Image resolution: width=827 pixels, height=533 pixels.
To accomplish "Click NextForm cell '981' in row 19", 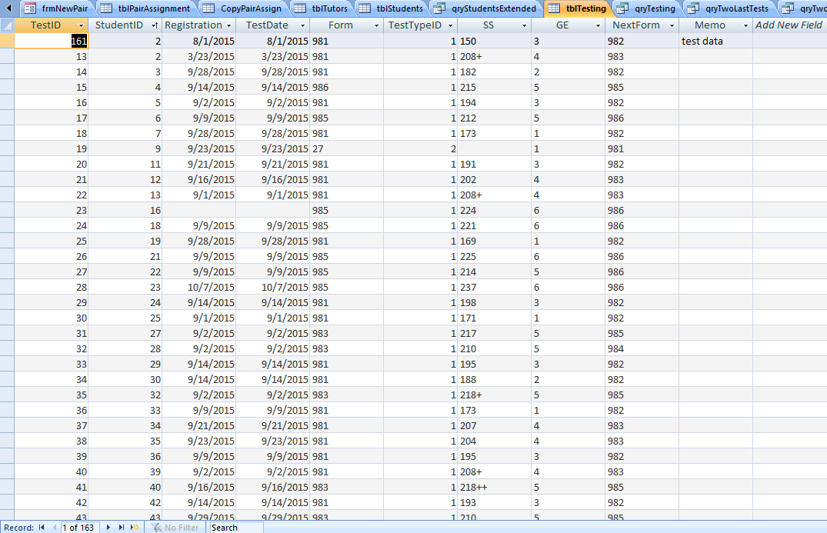I will 642,148.
